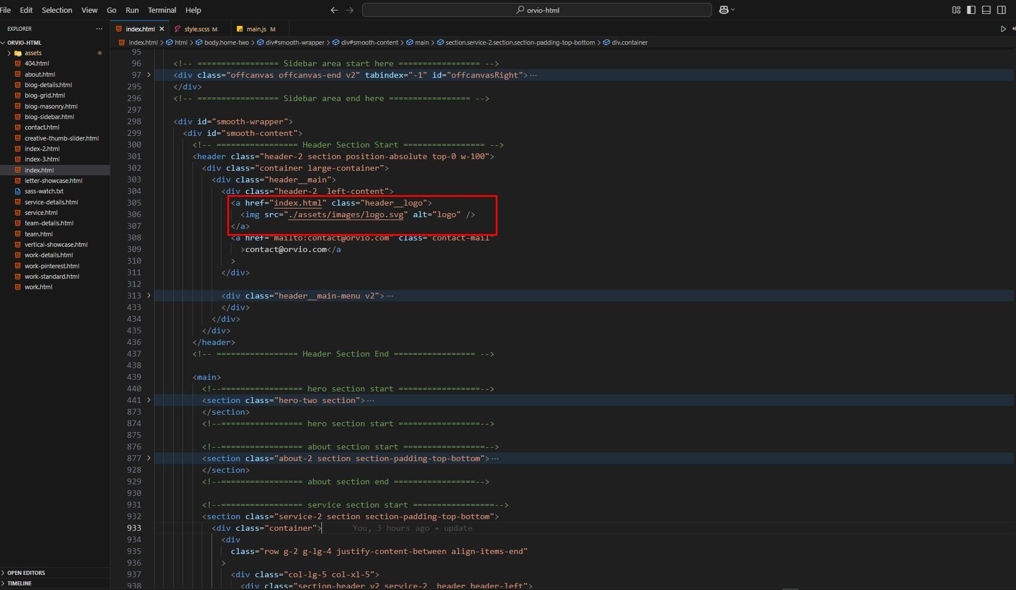The height and width of the screenshot is (590, 1016).
Task: Click the Run play icon
Action: tap(1003, 28)
